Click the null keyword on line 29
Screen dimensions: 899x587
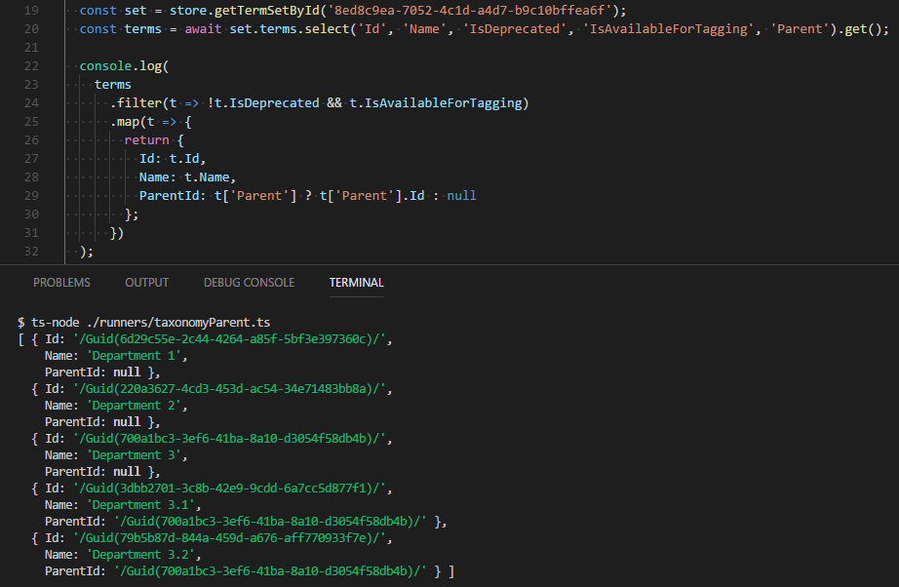click(461, 195)
